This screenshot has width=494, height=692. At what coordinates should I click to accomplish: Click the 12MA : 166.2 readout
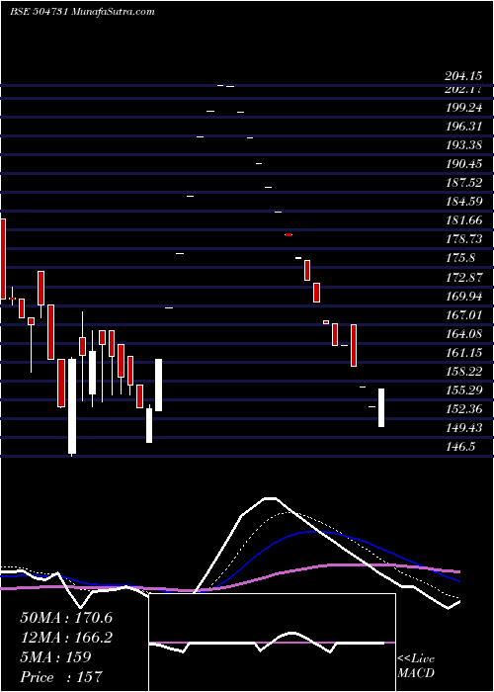tap(66, 637)
